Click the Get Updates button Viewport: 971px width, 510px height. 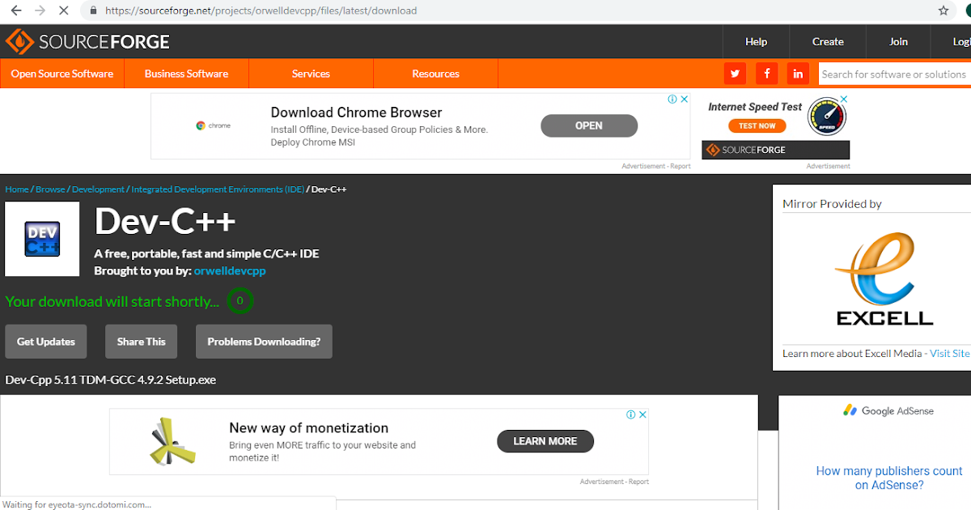click(x=46, y=342)
